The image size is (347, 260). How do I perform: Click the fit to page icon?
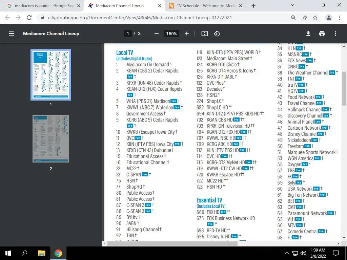pyautogui.click(x=204, y=34)
